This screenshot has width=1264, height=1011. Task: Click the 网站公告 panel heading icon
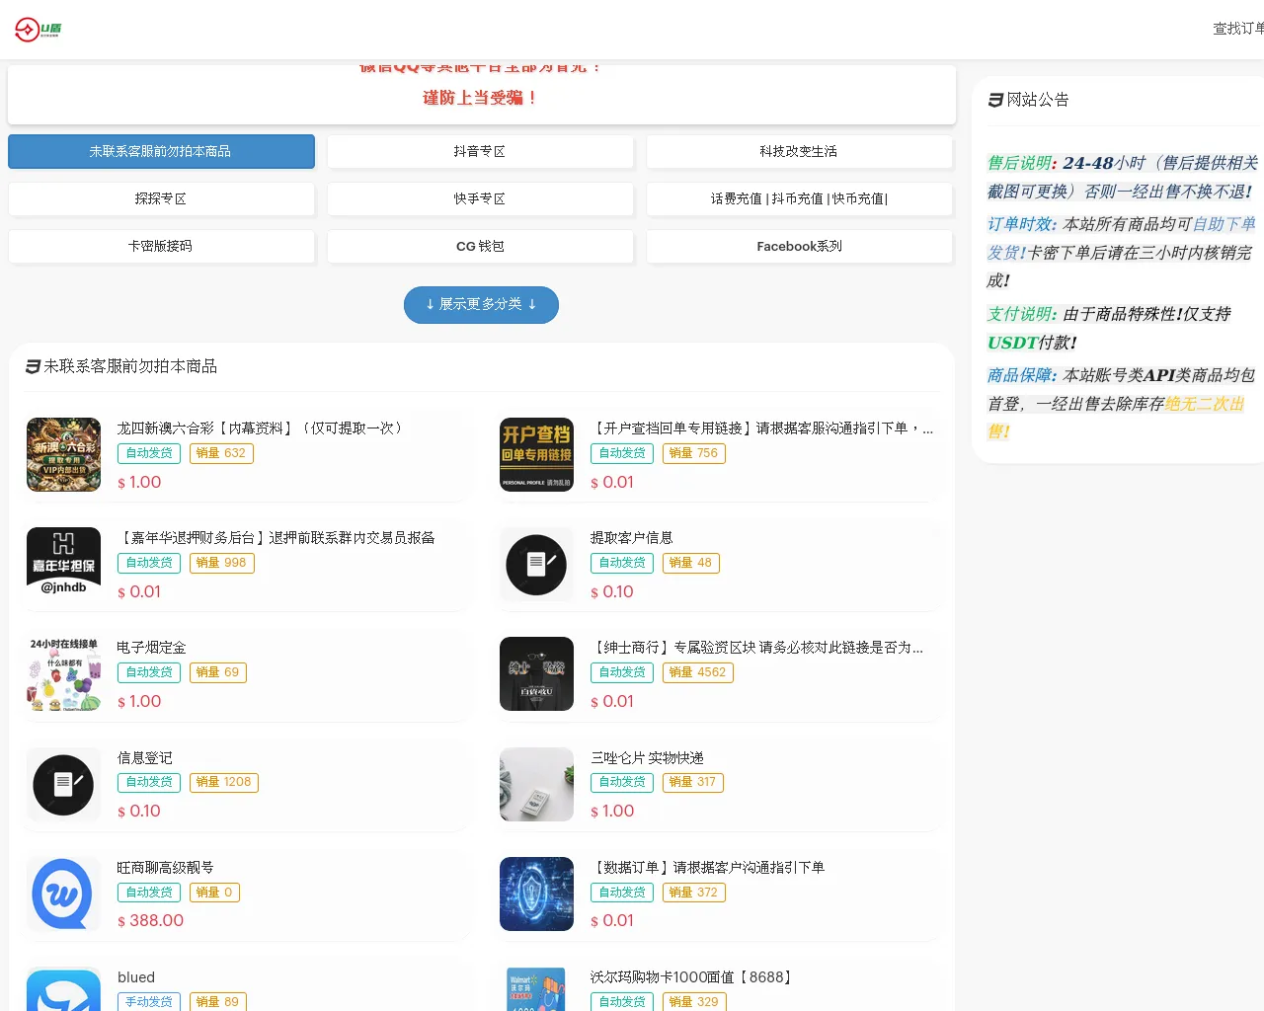tap(995, 100)
